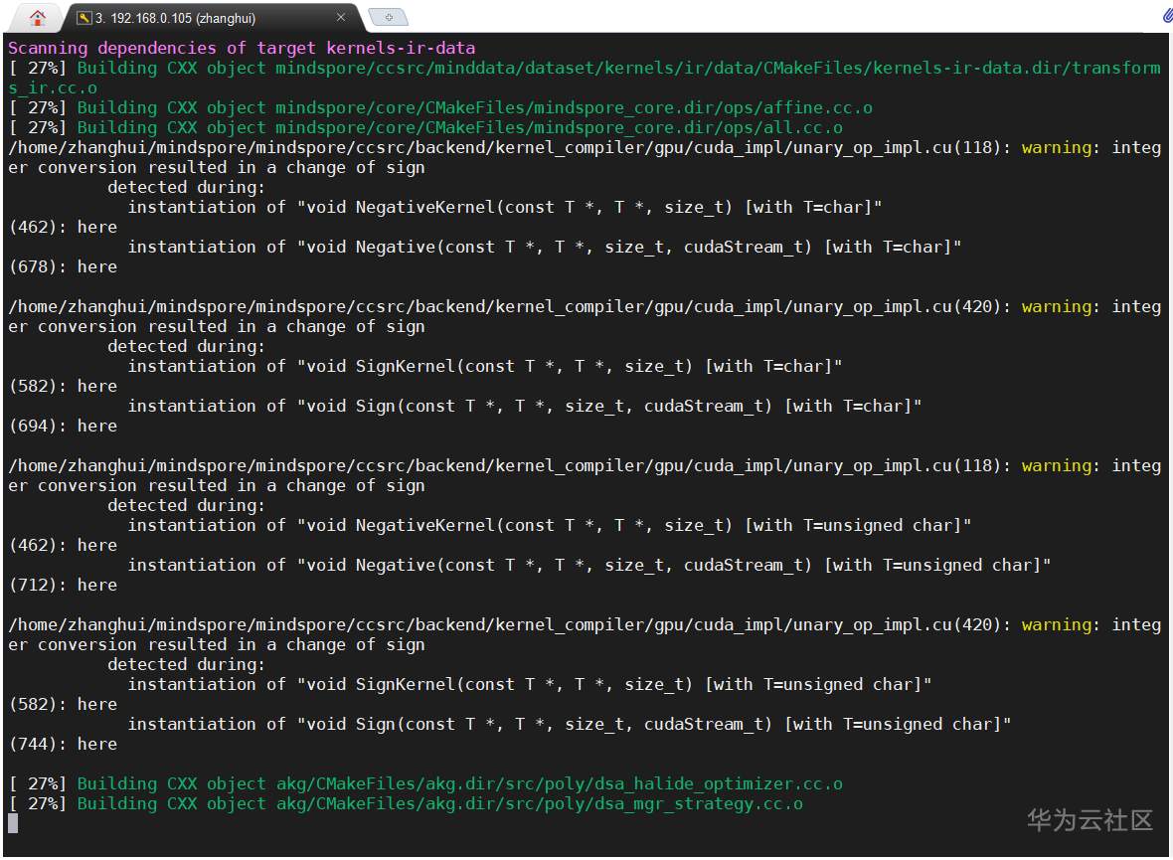Close the 192.168.0.105 (zhanghui) tab
The height and width of the screenshot is (860, 1173).
click(340, 17)
